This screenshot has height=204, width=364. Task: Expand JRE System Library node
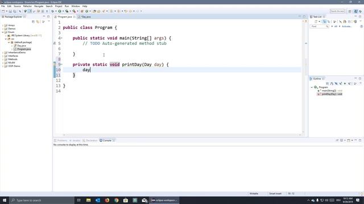(x=6, y=36)
